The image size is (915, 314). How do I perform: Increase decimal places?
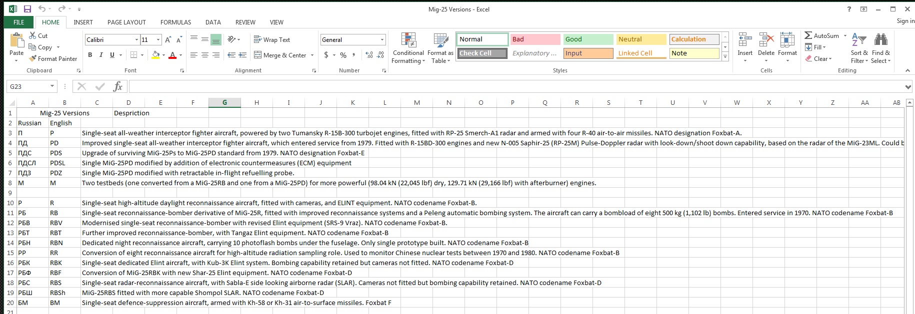point(369,55)
